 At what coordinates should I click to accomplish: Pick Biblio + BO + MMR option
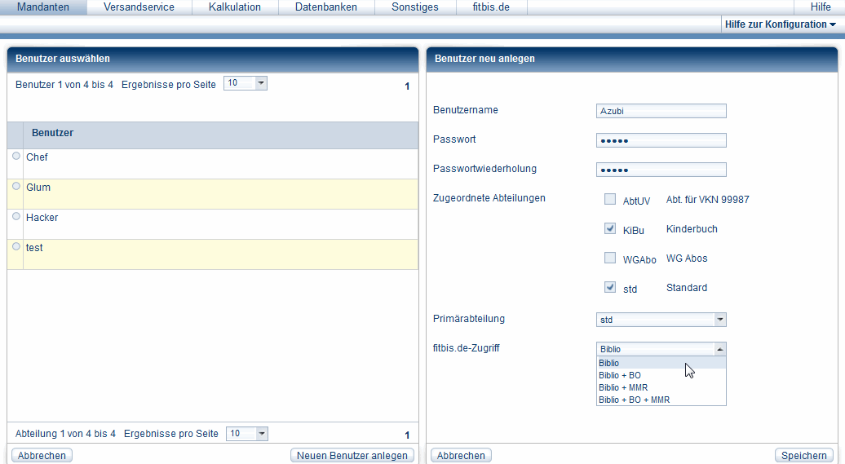tap(634, 400)
